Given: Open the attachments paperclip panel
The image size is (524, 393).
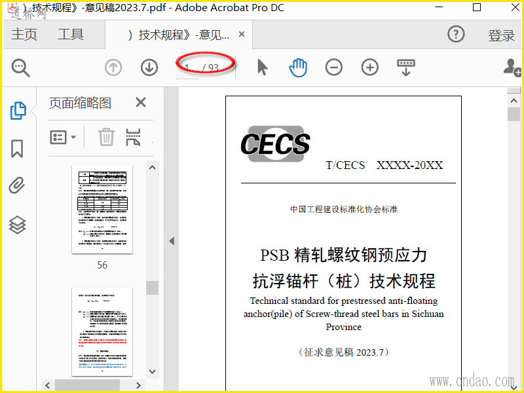Looking at the screenshot, I should click(17, 185).
